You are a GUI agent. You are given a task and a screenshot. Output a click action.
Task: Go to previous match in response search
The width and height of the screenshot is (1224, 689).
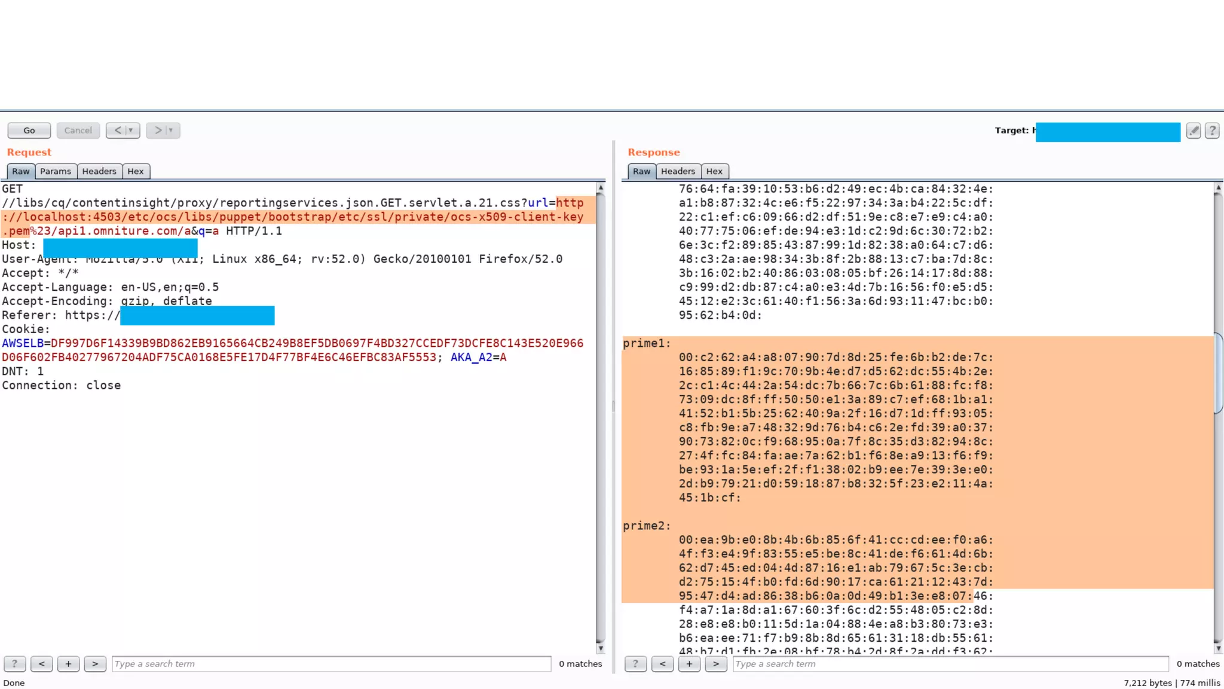tap(662, 664)
